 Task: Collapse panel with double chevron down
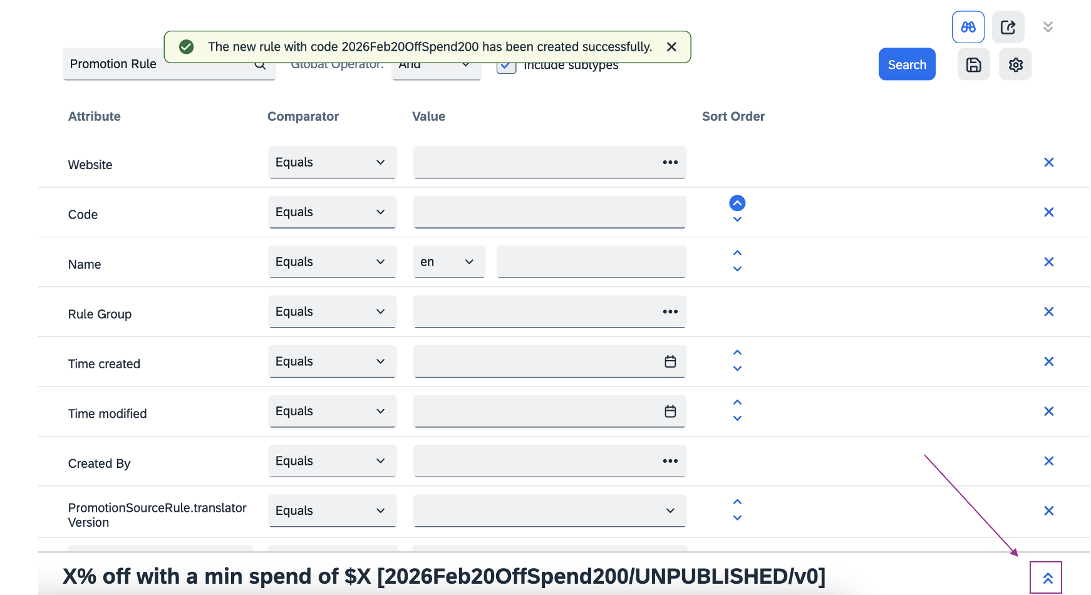(1048, 27)
